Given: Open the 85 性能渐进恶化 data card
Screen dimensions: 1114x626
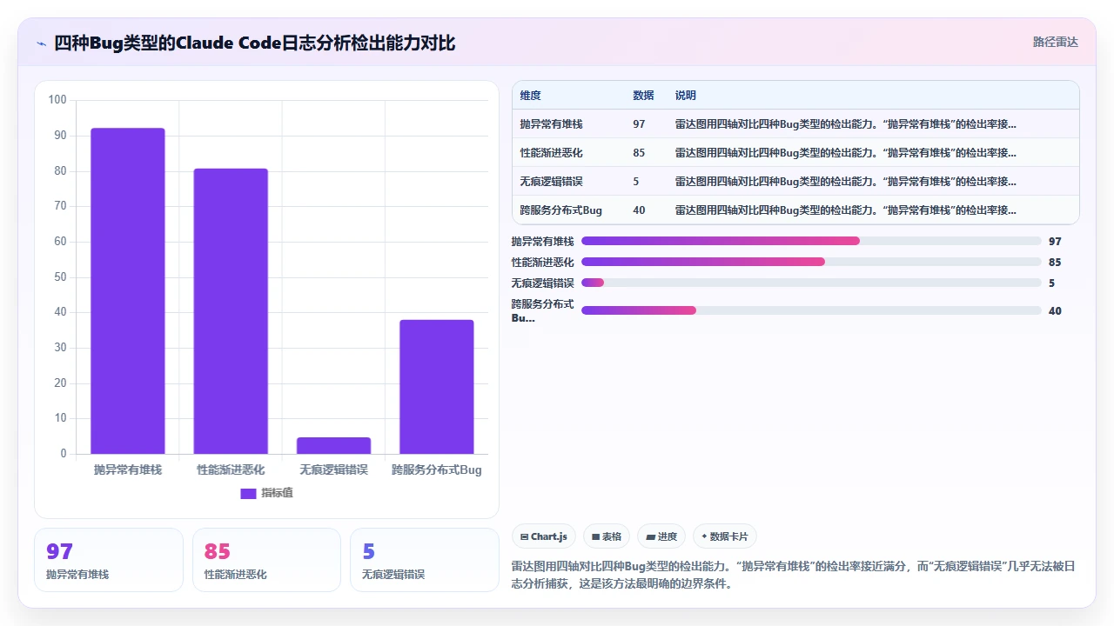Looking at the screenshot, I should tap(266, 560).
